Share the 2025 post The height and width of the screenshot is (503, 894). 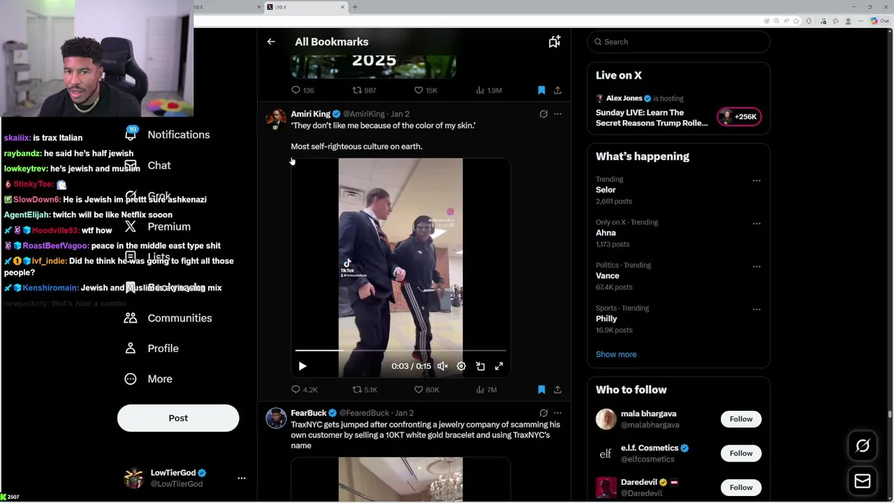click(x=557, y=90)
